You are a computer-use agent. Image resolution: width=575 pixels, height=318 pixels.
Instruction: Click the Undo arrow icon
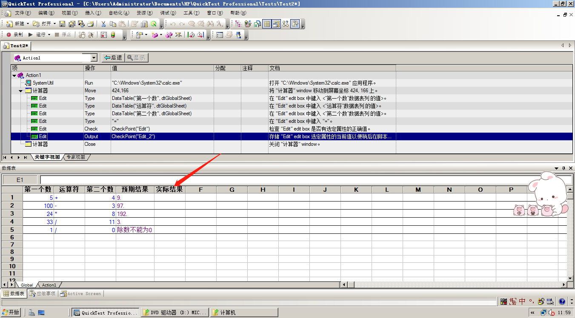coord(173,24)
